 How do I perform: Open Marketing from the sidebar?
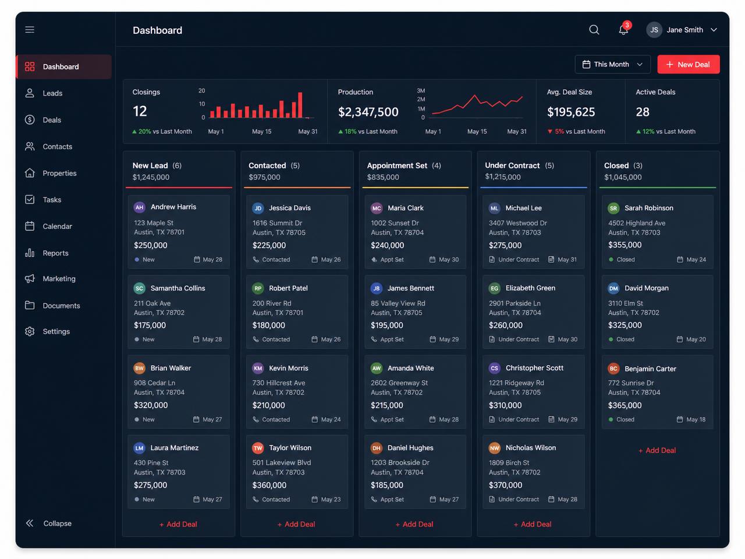[x=63, y=279]
